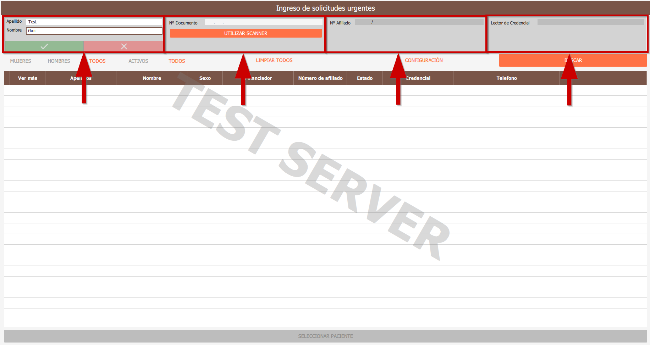Screen dimensions: 650x345
Task: Focus the Nombre text field
Action: pyautogui.click(x=94, y=31)
